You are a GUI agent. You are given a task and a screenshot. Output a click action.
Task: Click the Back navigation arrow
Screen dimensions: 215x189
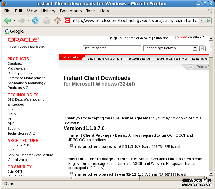click(x=7, y=21)
